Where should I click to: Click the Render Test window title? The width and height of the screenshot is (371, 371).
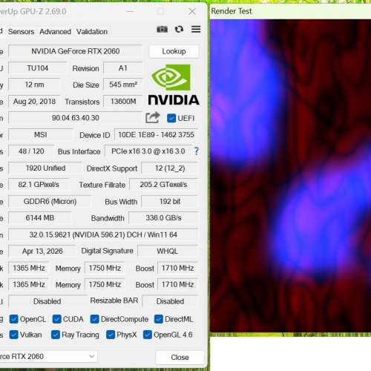click(x=232, y=11)
